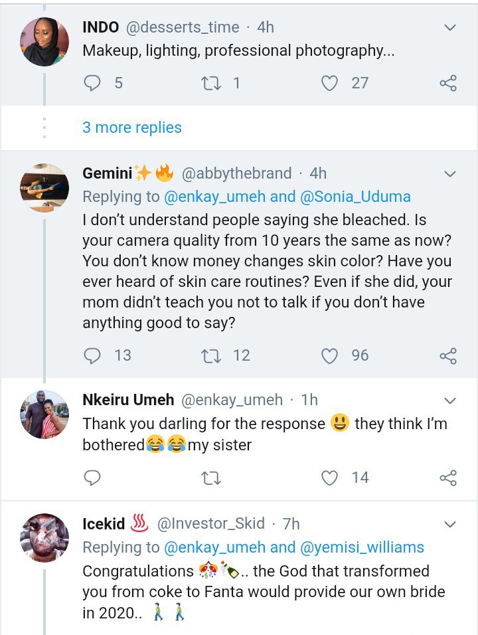Reply to Gemini's bleached comment tweet

pos(93,356)
